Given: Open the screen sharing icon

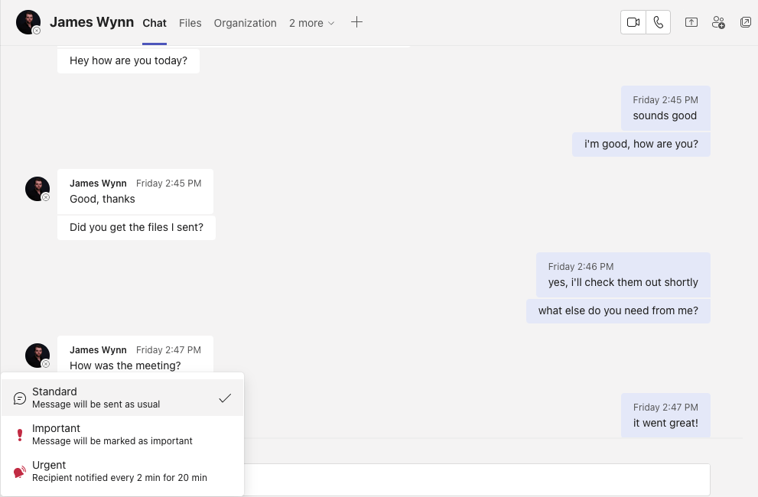Looking at the screenshot, I should 691,22.
